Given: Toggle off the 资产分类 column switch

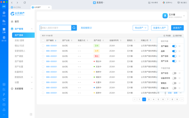Looking at the screenshot, I should (174, 61).
